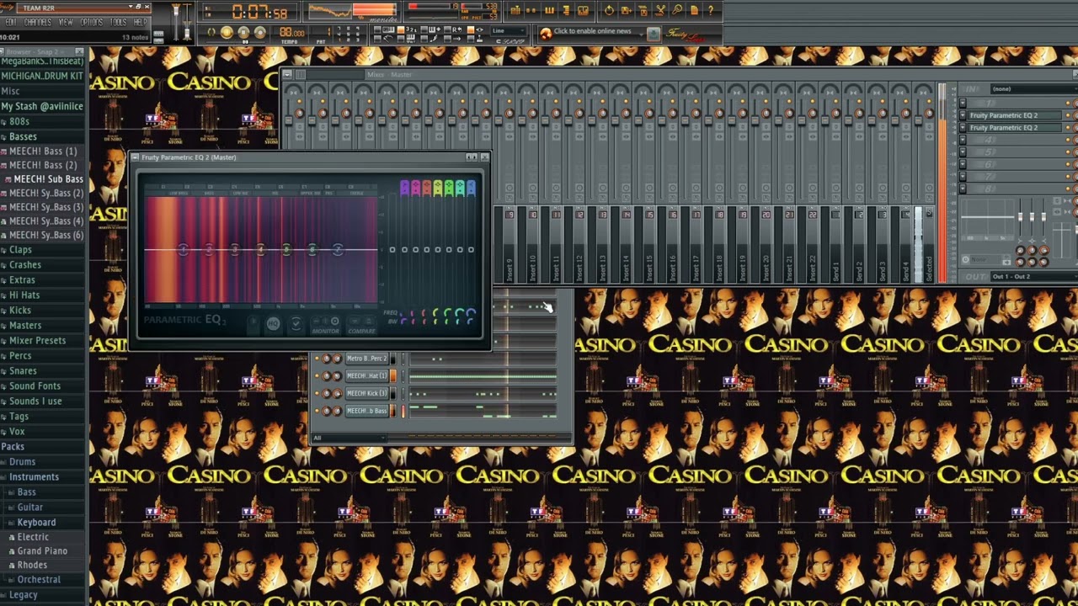Toggle typing keyboard to piano option
The image size is (1078, 606).
(x=379, y=30)
